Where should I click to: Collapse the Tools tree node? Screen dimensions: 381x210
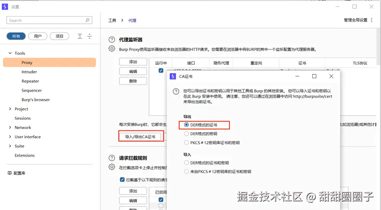click(x=10, y=53)
